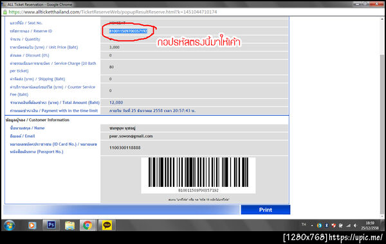Click the Service Charge value 80
The image size is (386, 244).
[x=111, y=67]
